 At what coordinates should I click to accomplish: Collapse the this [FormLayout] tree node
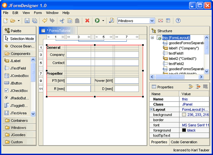(152, 38)
